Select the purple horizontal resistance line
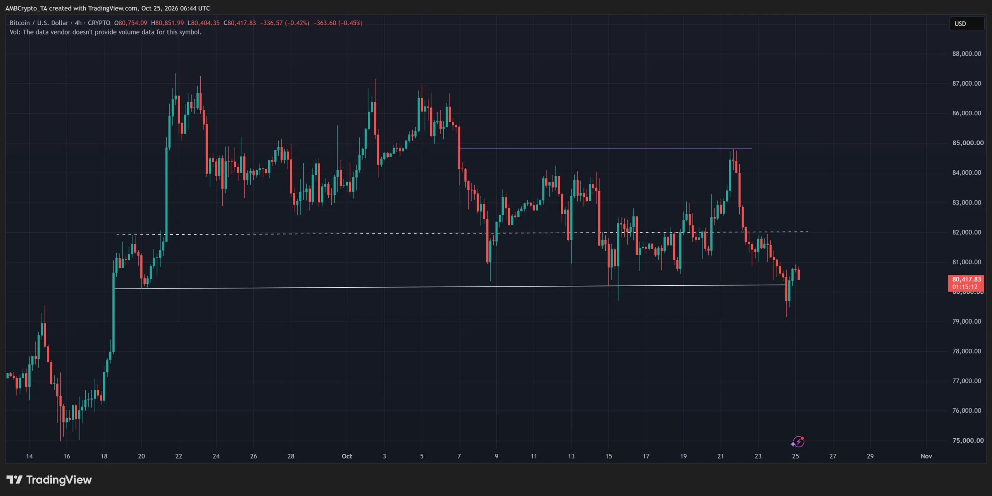The image size is (992, 496). 605,148
